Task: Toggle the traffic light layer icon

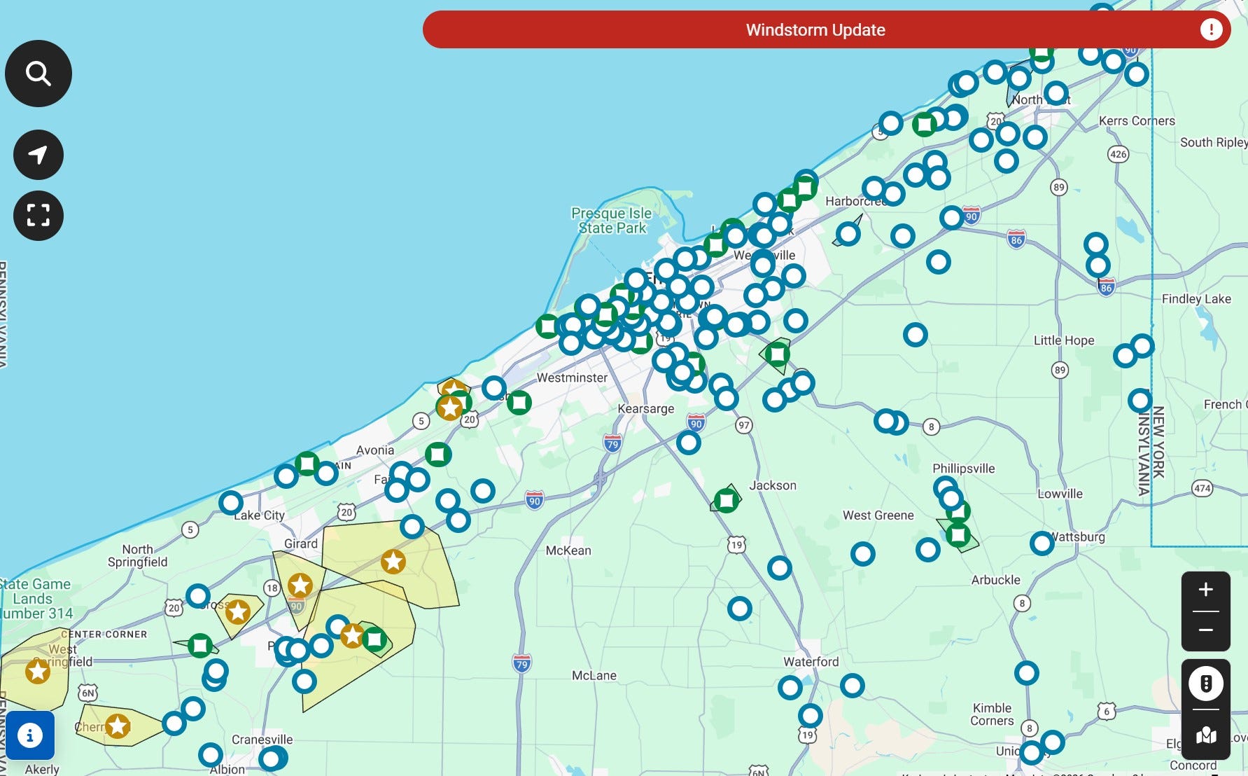Action: tap(1206, 684)
